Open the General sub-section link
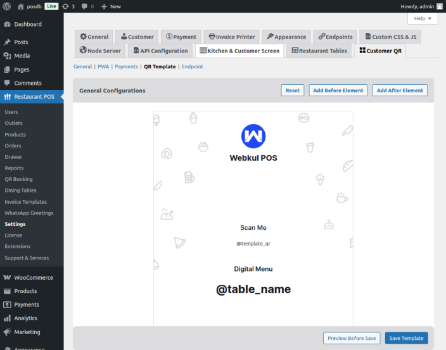 point(82,66)
